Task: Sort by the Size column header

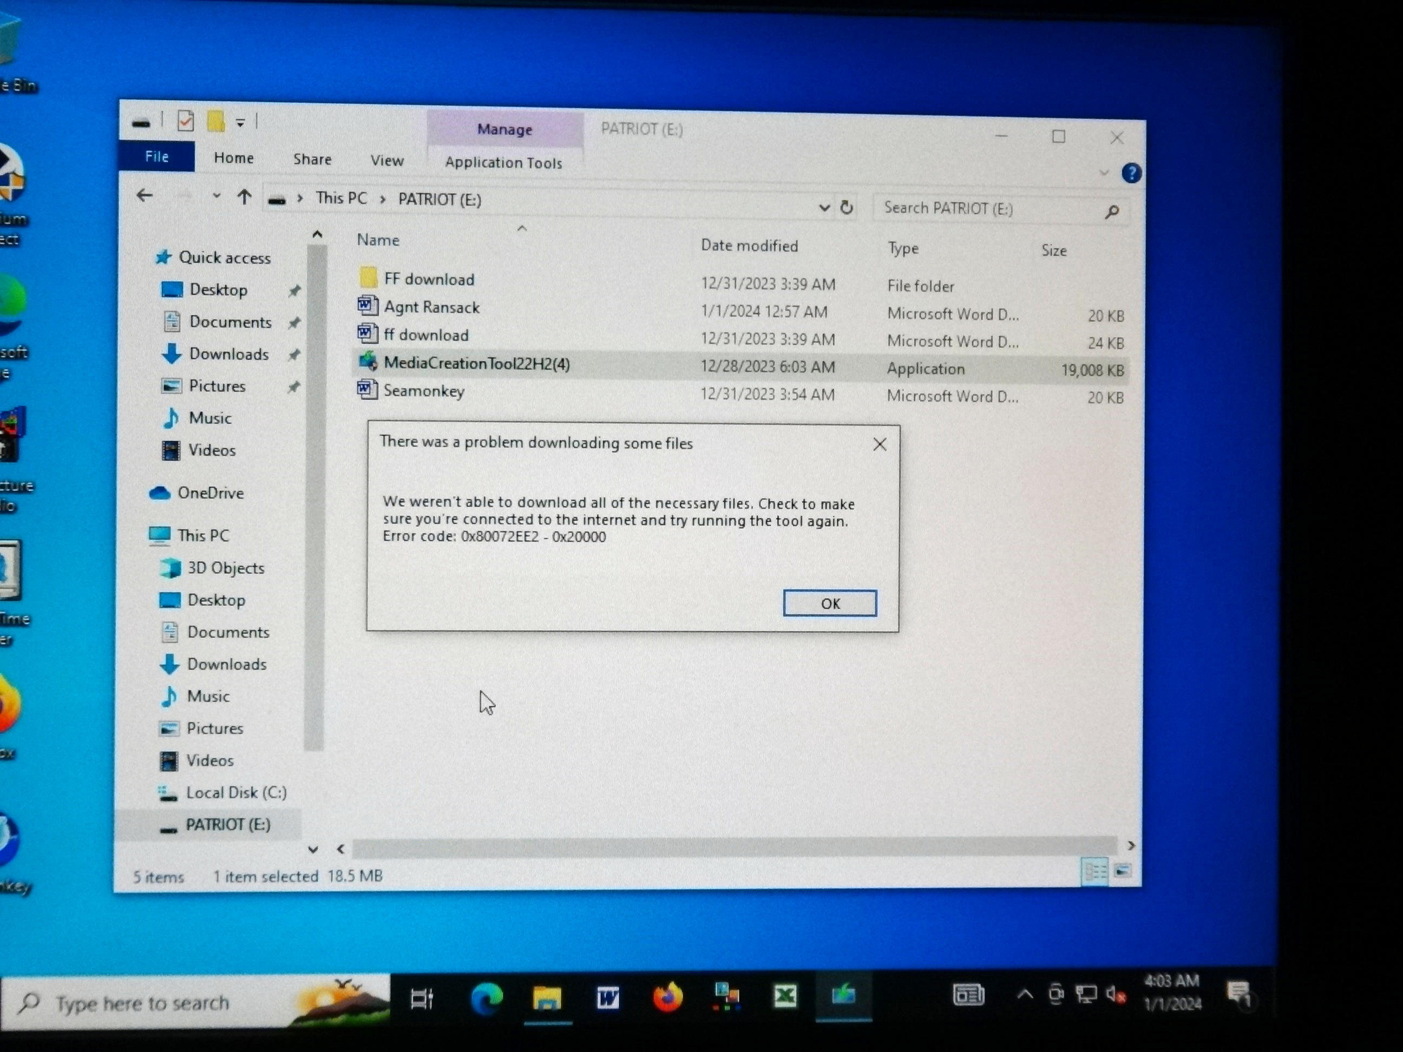Action: click(x=1053, y=251)
